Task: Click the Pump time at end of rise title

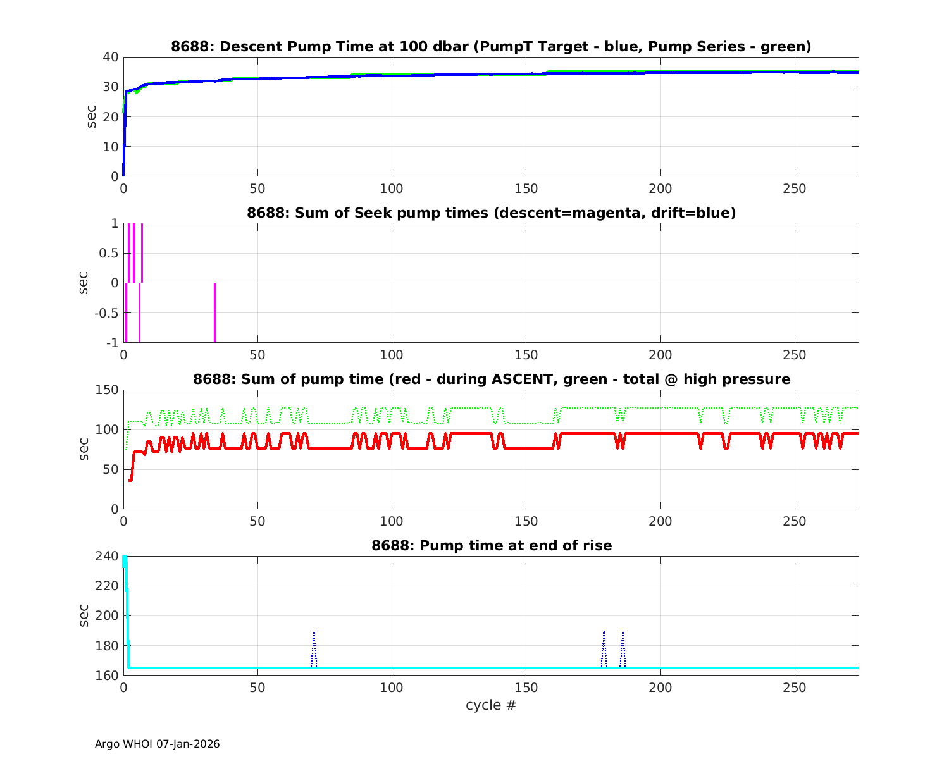Action: 491,545
